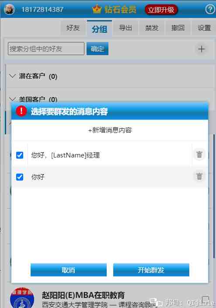Switch to the 好友 tab

[x=73, y=28]
